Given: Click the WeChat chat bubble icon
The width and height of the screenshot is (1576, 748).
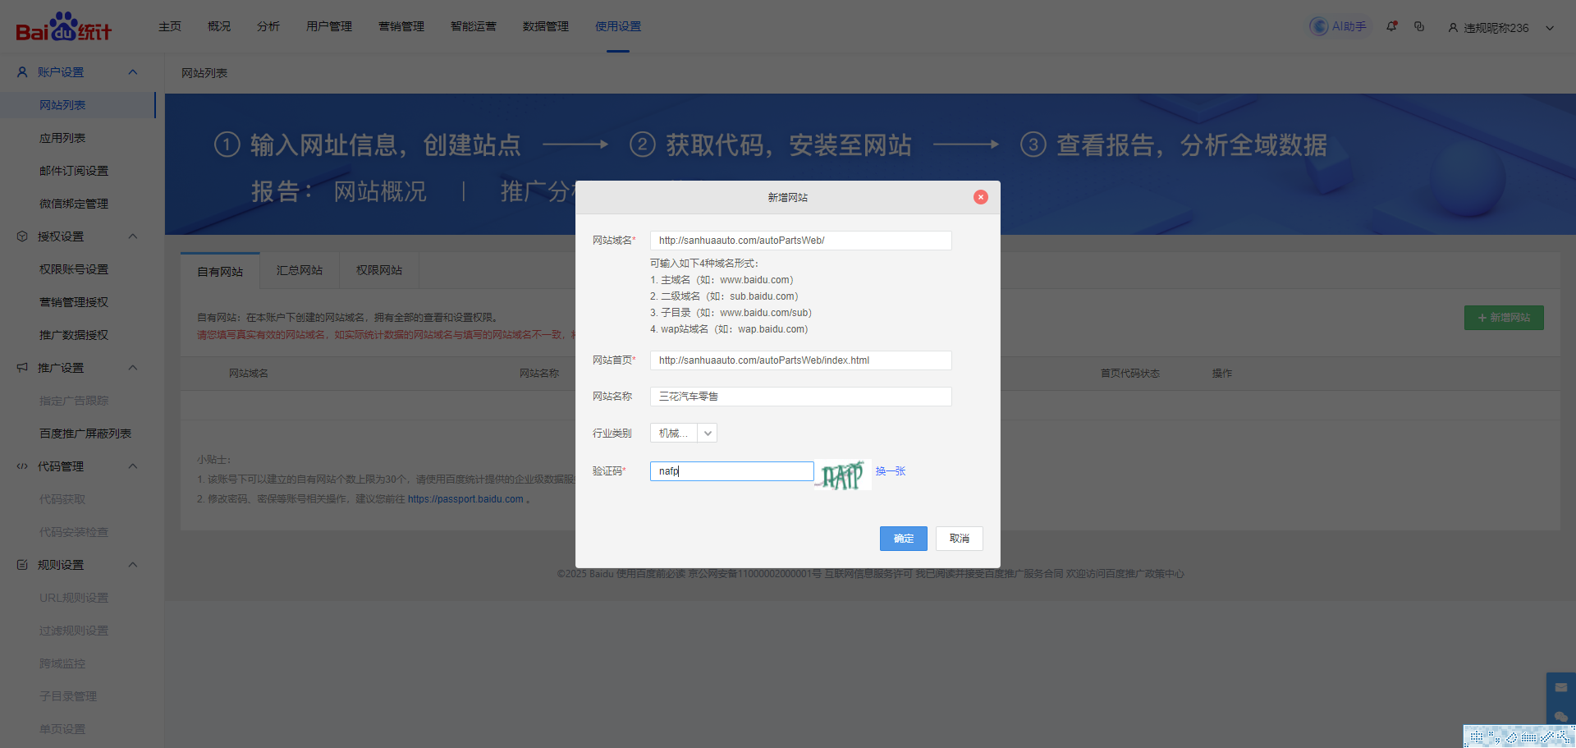Looking at the screenshot, I should (1560, 716).
